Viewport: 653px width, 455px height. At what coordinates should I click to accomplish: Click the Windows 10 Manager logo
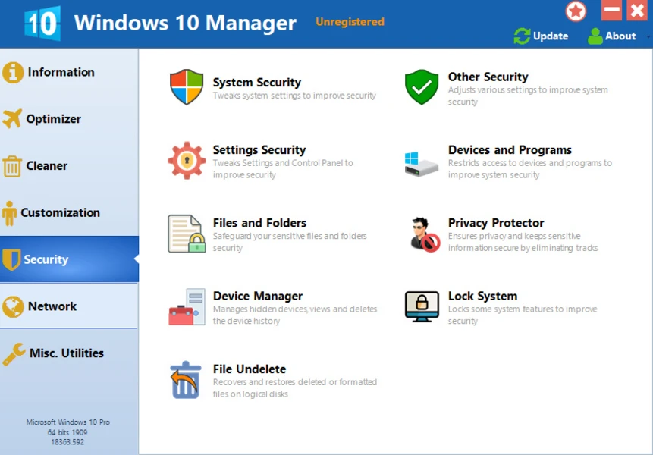tap(42, 24)
